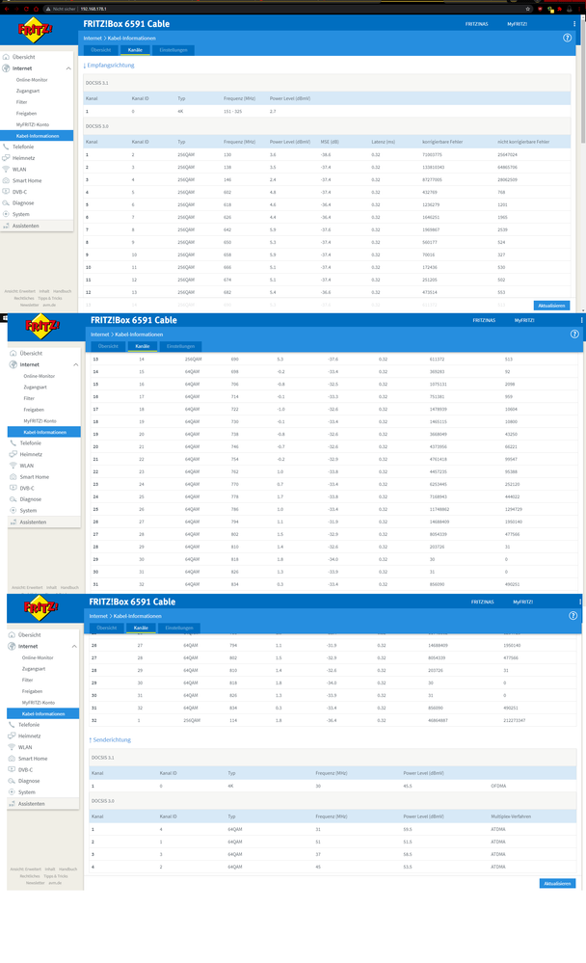Screen dimensions: 586x963
Task: Click the FRITZ! logo in the bottom capture
Action: (41, 607)
